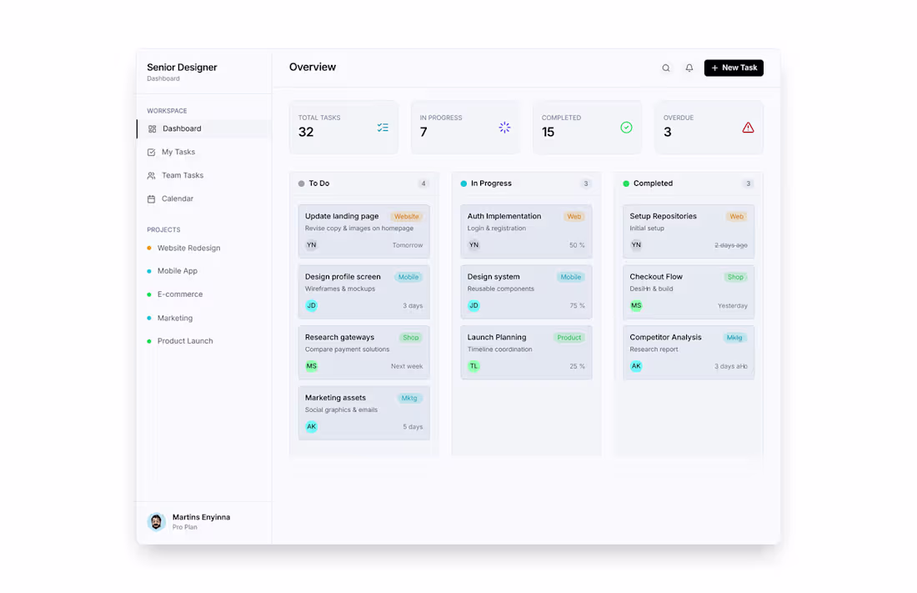917x593 pixels.
Task: Switch to My Tasks in the sidebar
Action: 178,152
